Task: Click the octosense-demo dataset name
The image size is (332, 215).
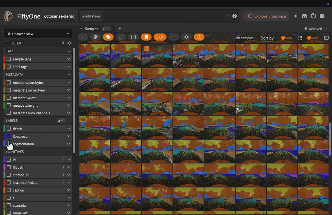Action: 59,16
